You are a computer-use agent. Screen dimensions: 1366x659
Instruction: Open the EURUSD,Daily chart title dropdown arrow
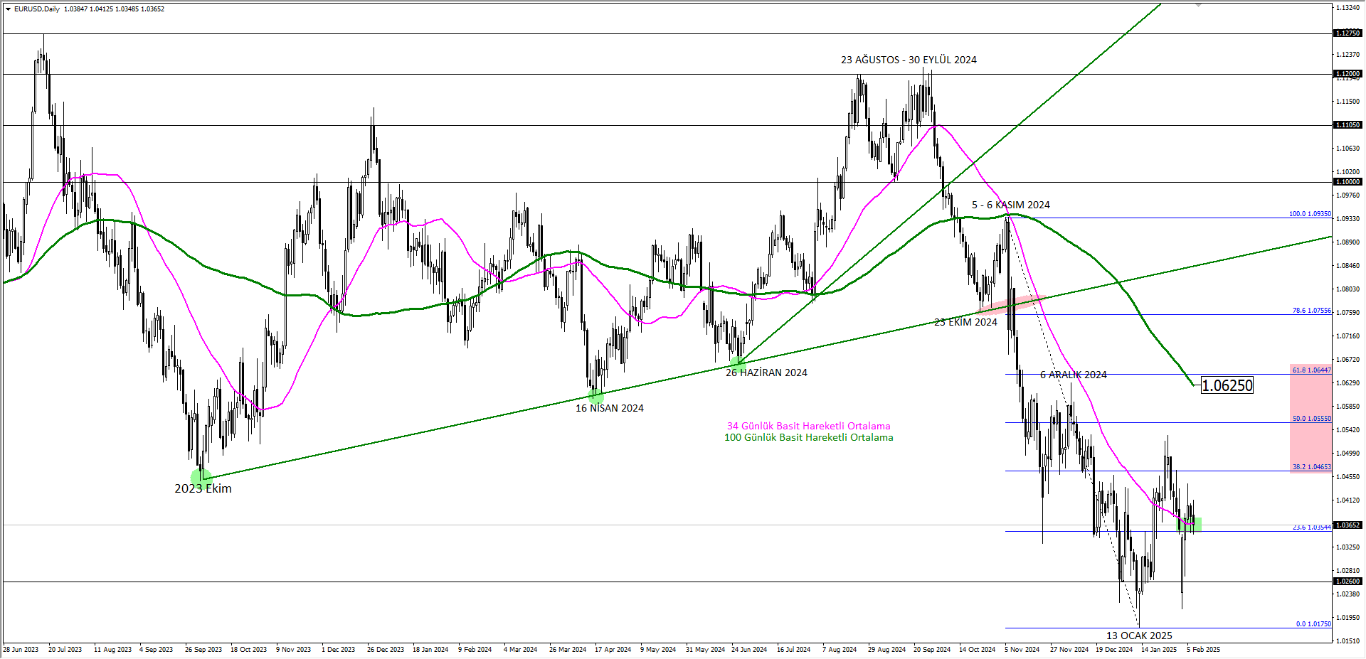[8, 9]
